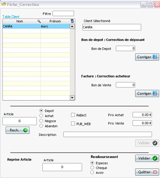Select the CANRA cell in client table

(21, 26)
